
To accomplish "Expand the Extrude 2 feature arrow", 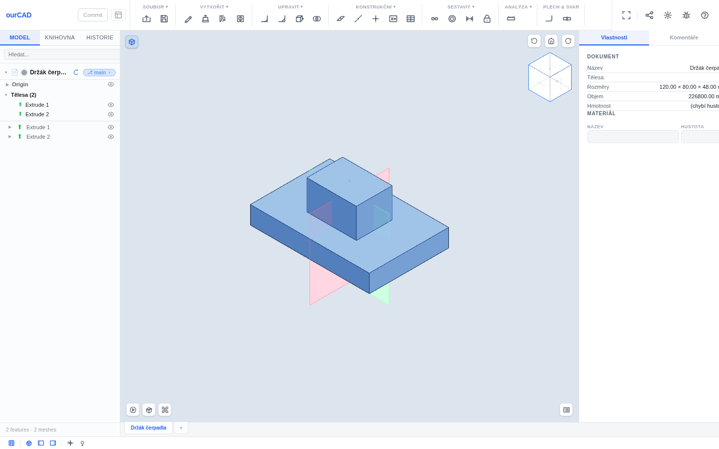I will point(10,137).
